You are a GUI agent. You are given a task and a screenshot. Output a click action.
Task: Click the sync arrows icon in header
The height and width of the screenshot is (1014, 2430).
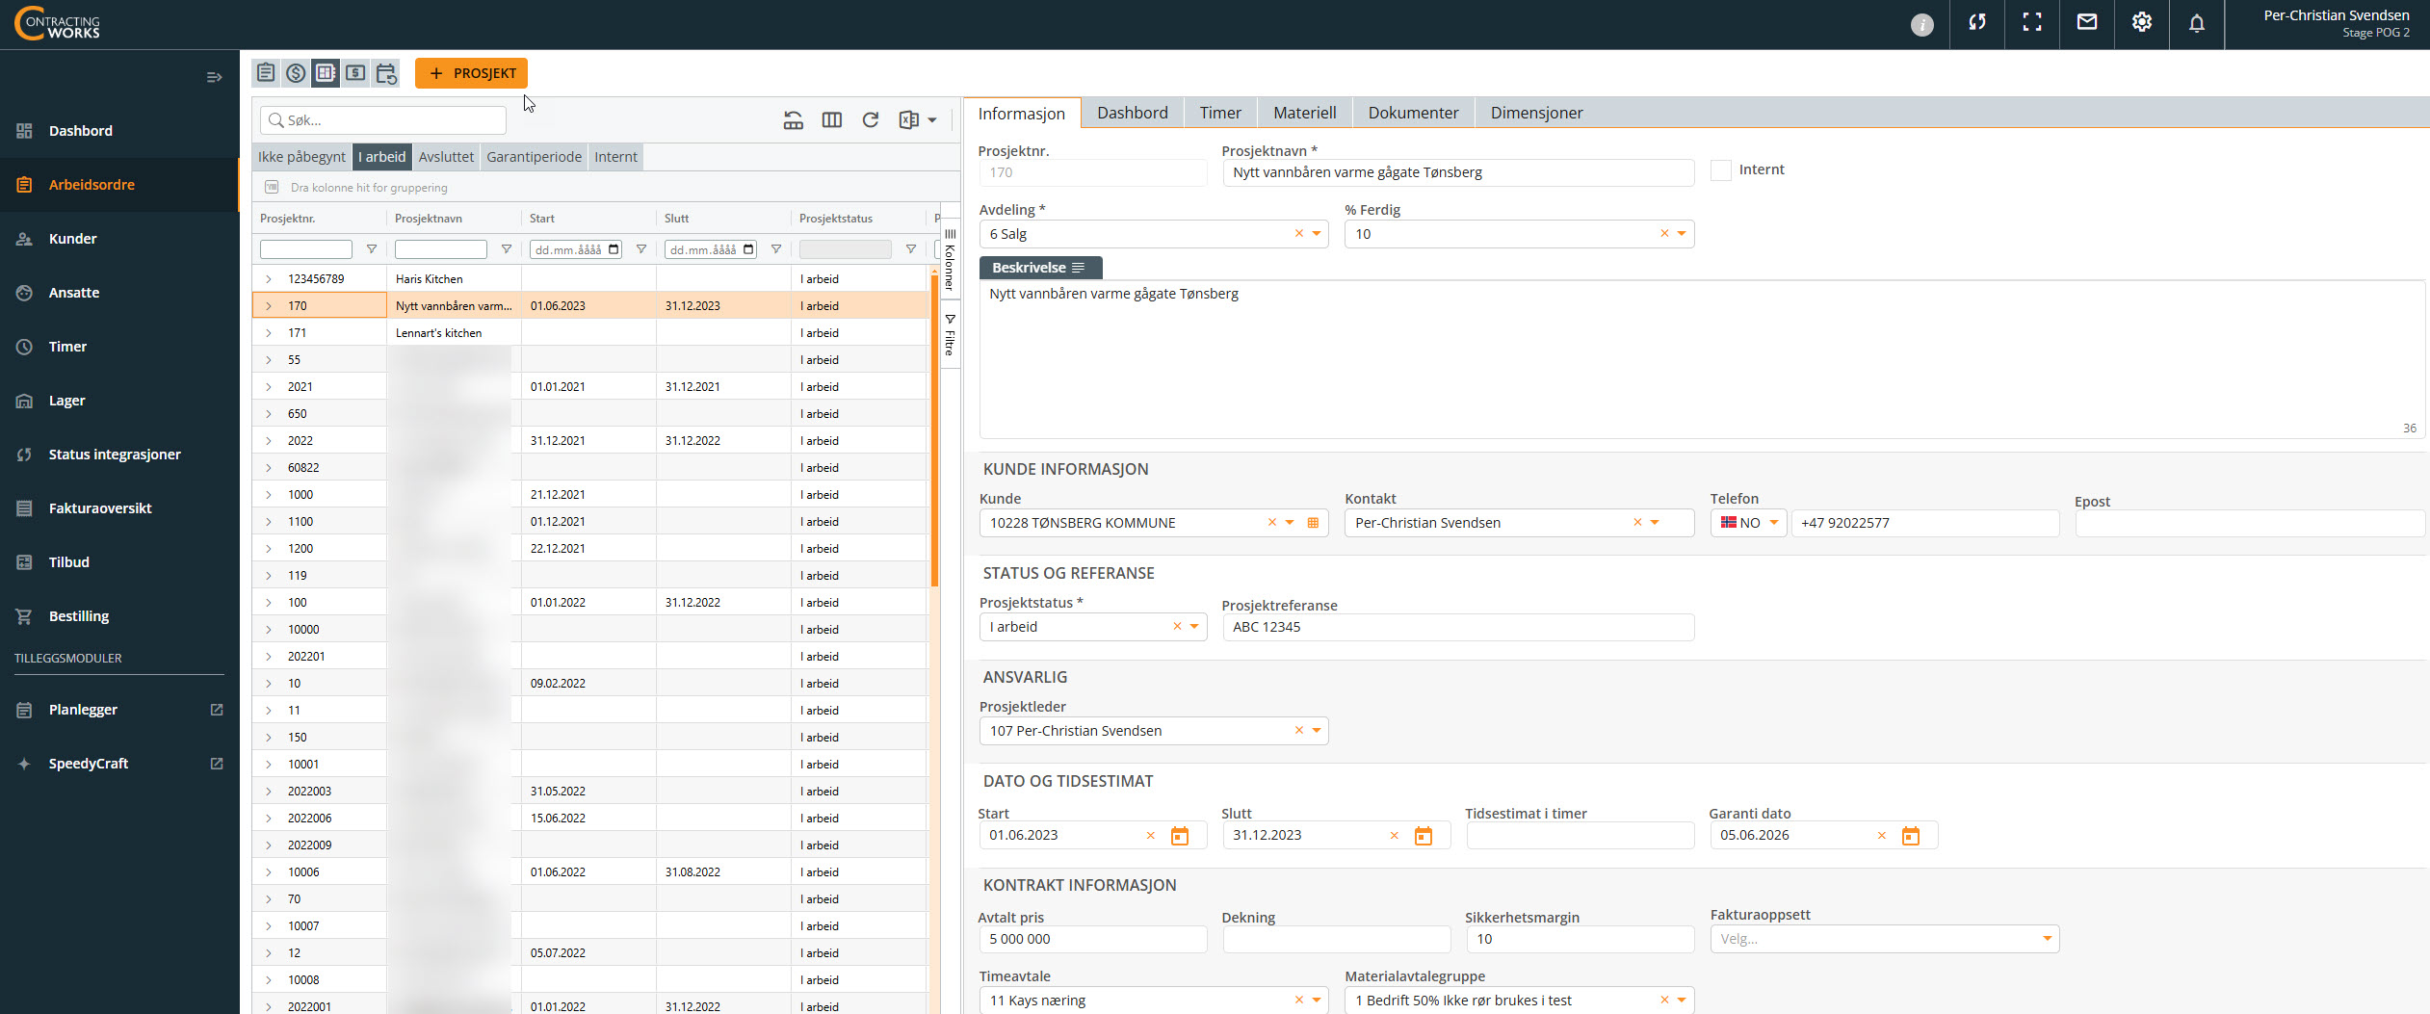coord(1977,23)
